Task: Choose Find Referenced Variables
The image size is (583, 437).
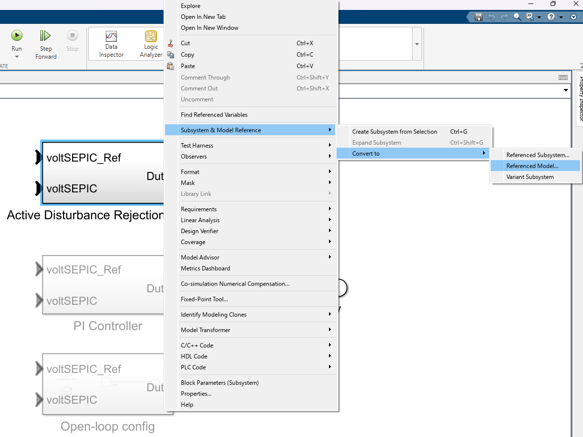Action: (x=214, y=115)
